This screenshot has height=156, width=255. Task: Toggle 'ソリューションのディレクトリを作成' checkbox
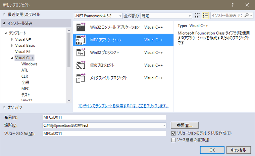(173, 133)
